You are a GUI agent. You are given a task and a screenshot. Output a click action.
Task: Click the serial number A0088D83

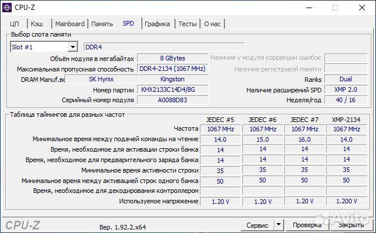(x=173, y=100)
